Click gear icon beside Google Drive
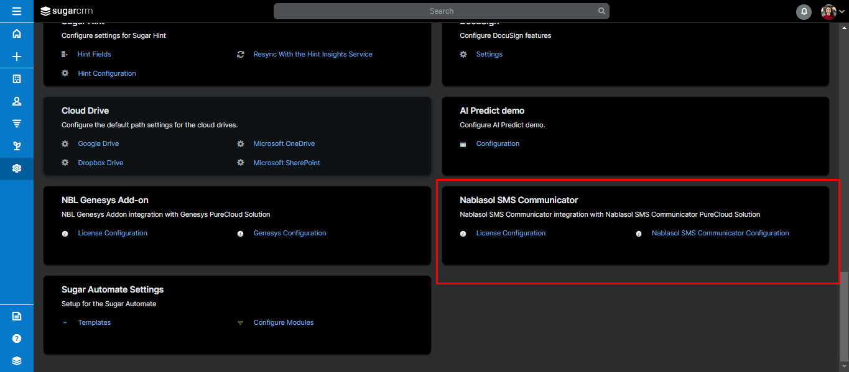Viewport: 849px width, 372px height. [x=65, y=143]
